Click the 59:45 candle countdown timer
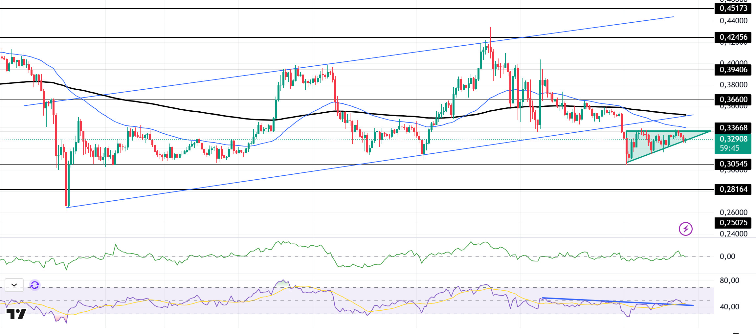The width and height of the screenshot is (756, 334). [x=729, y=148]
